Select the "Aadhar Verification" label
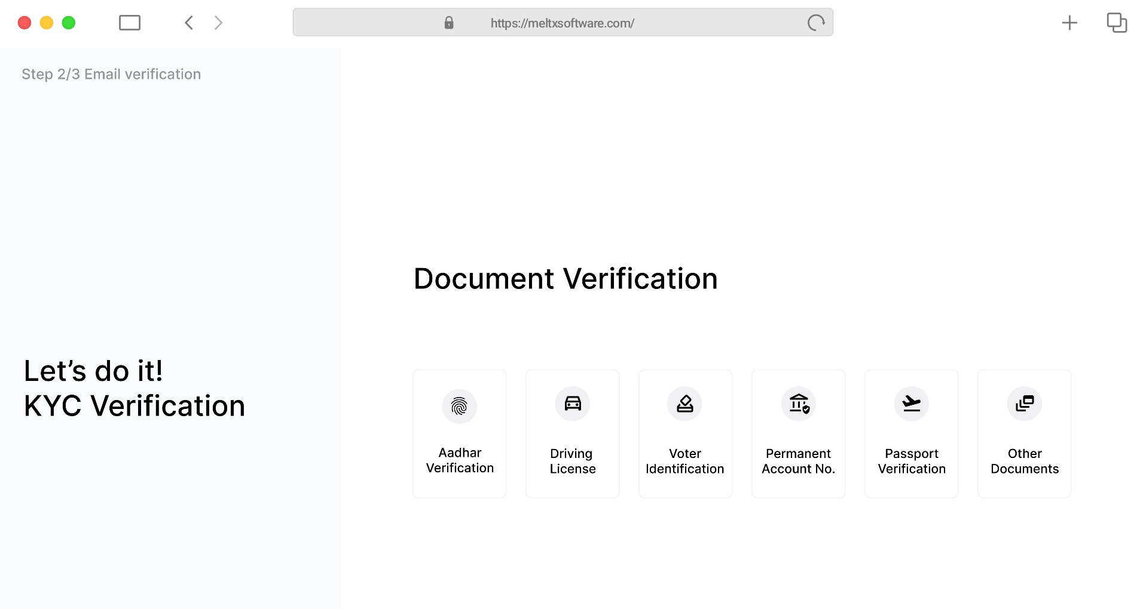Viewport: 1140px width, 609px height. [460, 460]
